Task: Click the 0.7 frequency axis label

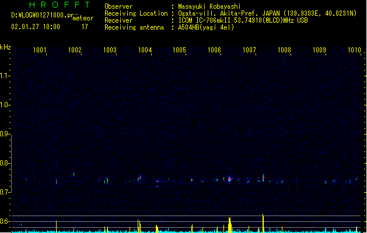Action: click(x=5, y=192)
